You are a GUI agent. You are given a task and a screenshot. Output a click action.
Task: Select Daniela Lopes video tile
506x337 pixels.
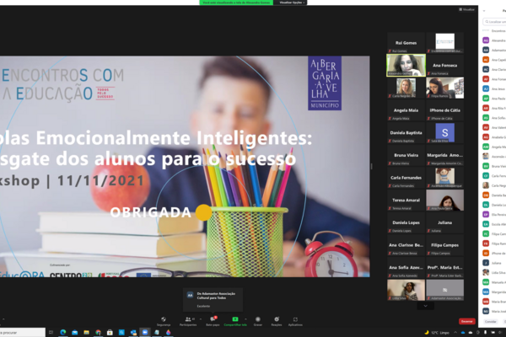click(x=406, y=222)
